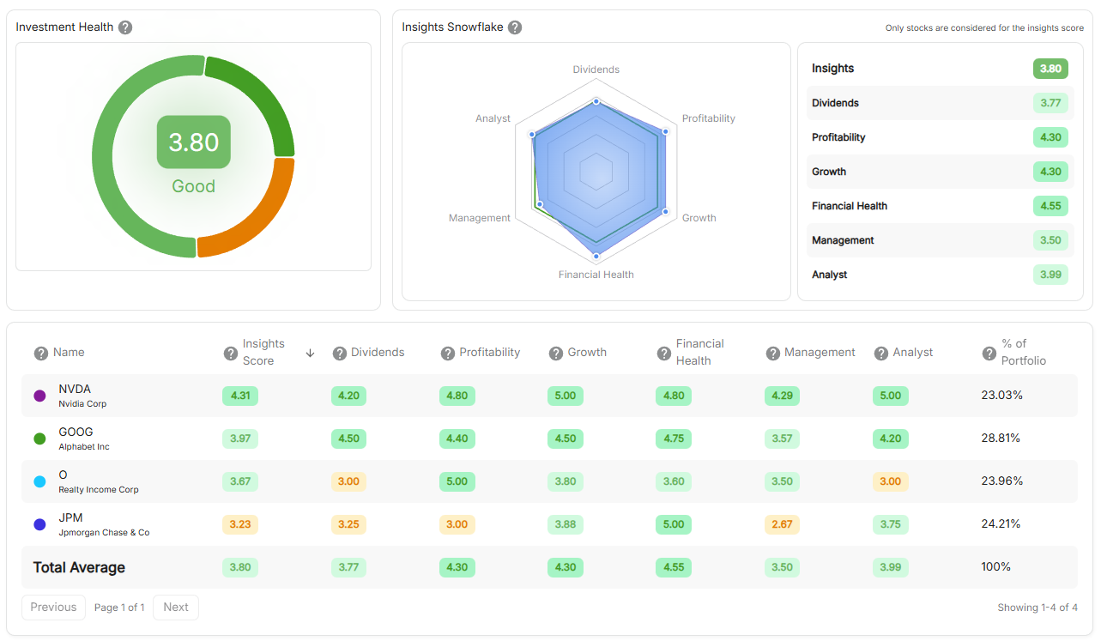
Task: Click the Next page button
Action: (x=175, y=607)
